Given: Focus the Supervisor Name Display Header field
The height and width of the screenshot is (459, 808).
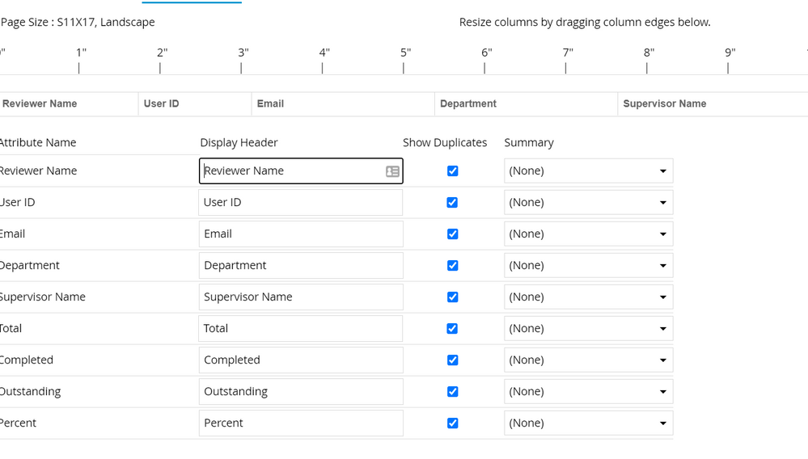Looking at the screenshot, I should [x=301, y=297].
